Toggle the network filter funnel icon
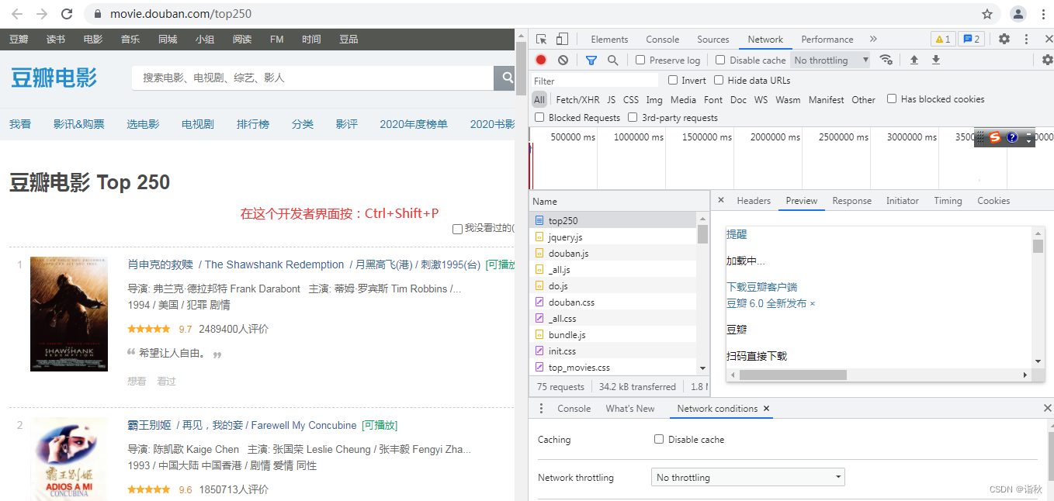The image size is (1054, 501). coord(591,60)
